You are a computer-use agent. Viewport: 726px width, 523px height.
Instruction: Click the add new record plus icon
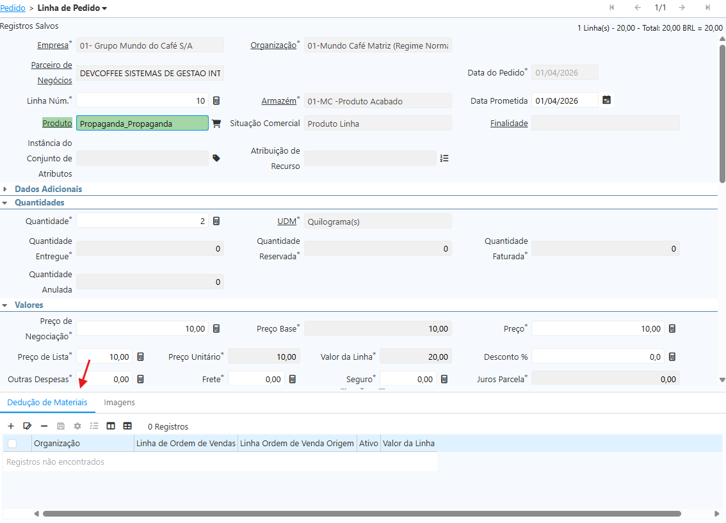pyautogui.click(x=11, y=426)
